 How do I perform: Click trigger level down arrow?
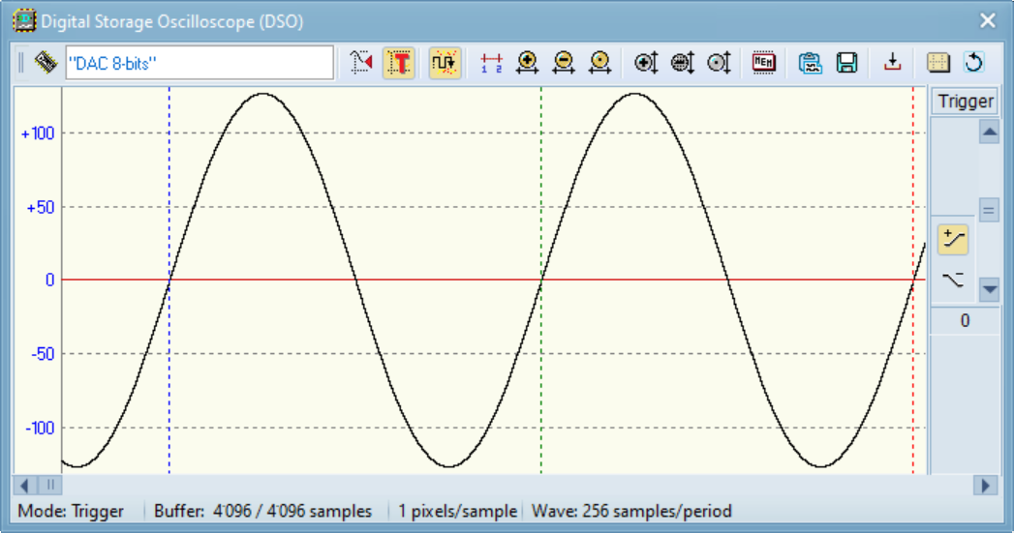click(990, 289)
